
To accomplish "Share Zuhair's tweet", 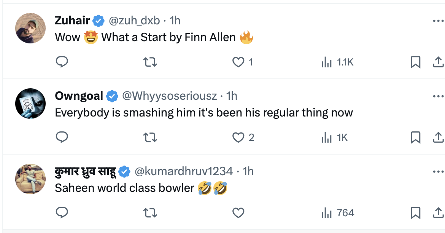I will tap(438, 62).
